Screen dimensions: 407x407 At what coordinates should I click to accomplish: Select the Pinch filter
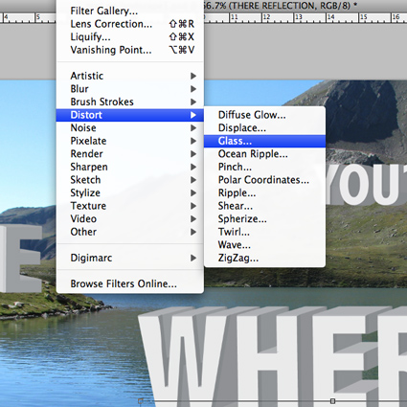264,167
